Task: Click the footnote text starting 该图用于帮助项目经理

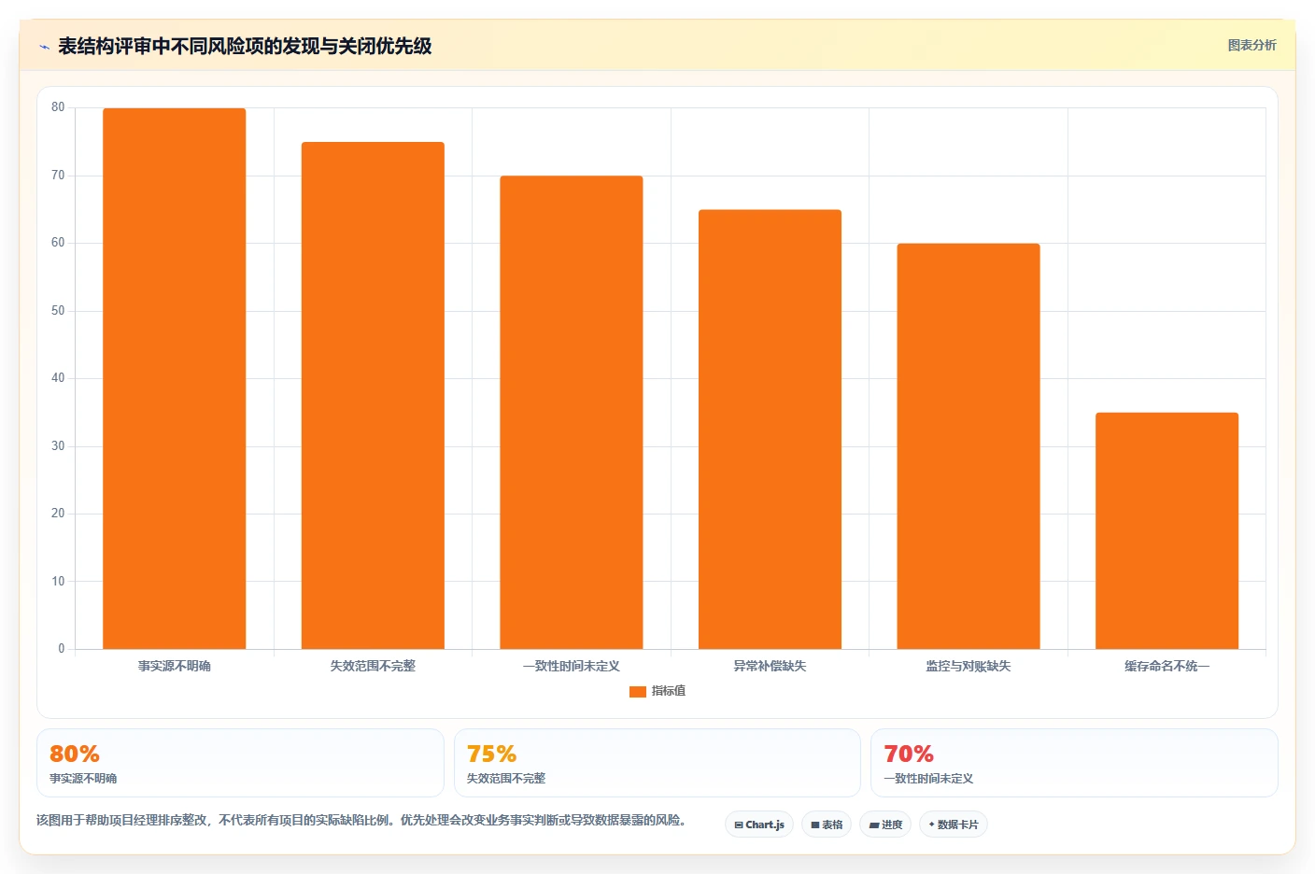Action: coord(363,820)
